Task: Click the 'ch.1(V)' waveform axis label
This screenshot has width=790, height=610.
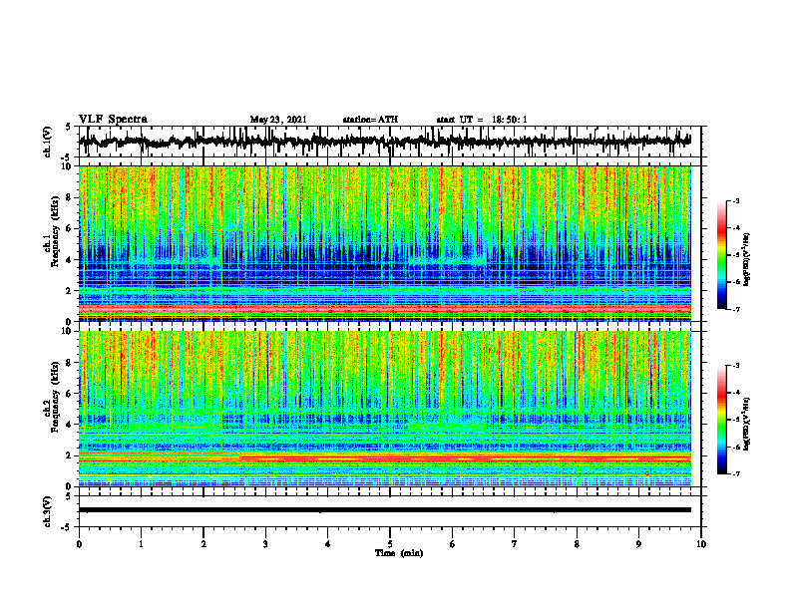Action: click(x=48, y=142)
